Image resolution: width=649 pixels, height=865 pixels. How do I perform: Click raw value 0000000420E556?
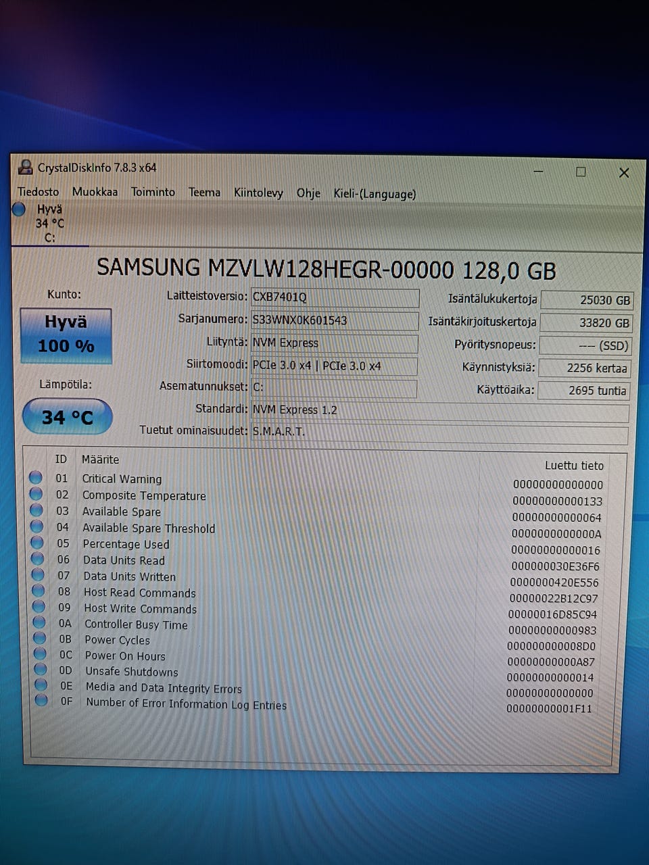coord(554,583)
